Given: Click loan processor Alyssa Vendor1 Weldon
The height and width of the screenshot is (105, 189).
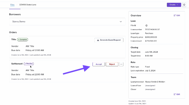Looking at the screenshot, I should 155,82.
